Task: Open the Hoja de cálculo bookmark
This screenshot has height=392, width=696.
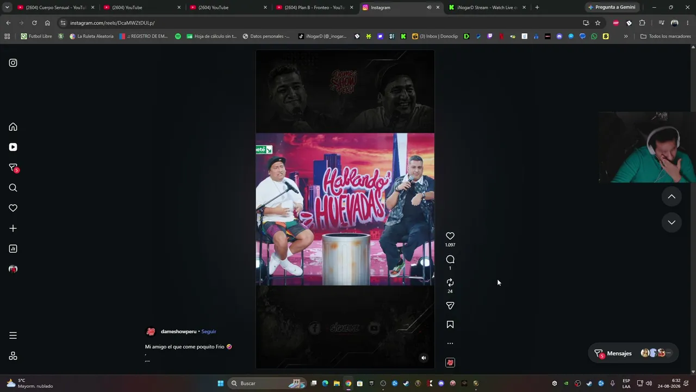Action: coord(211,36)
